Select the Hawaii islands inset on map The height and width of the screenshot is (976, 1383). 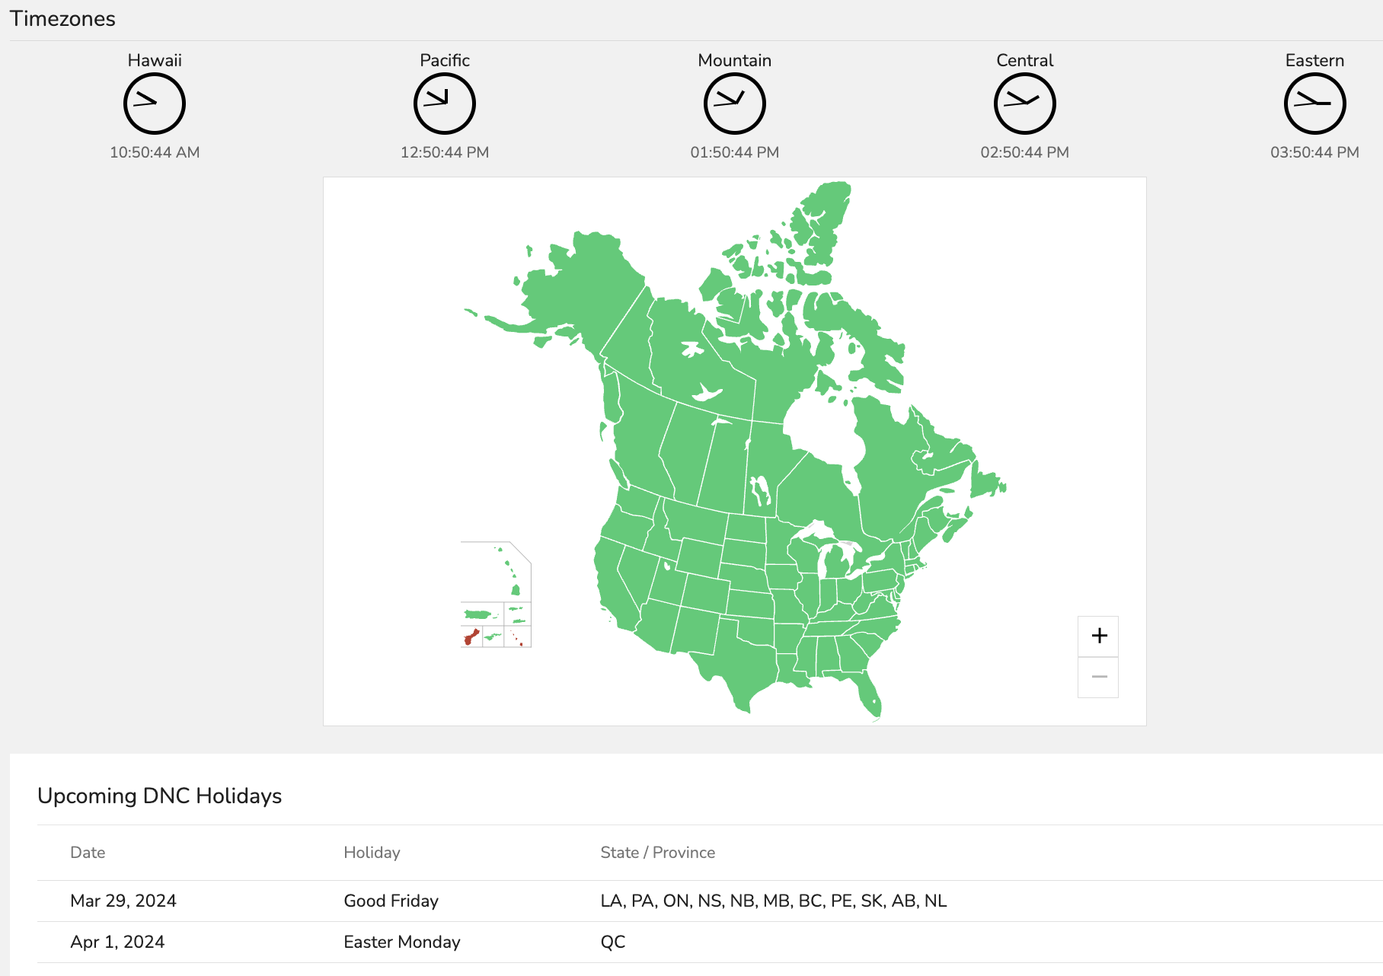pos(509,571)
